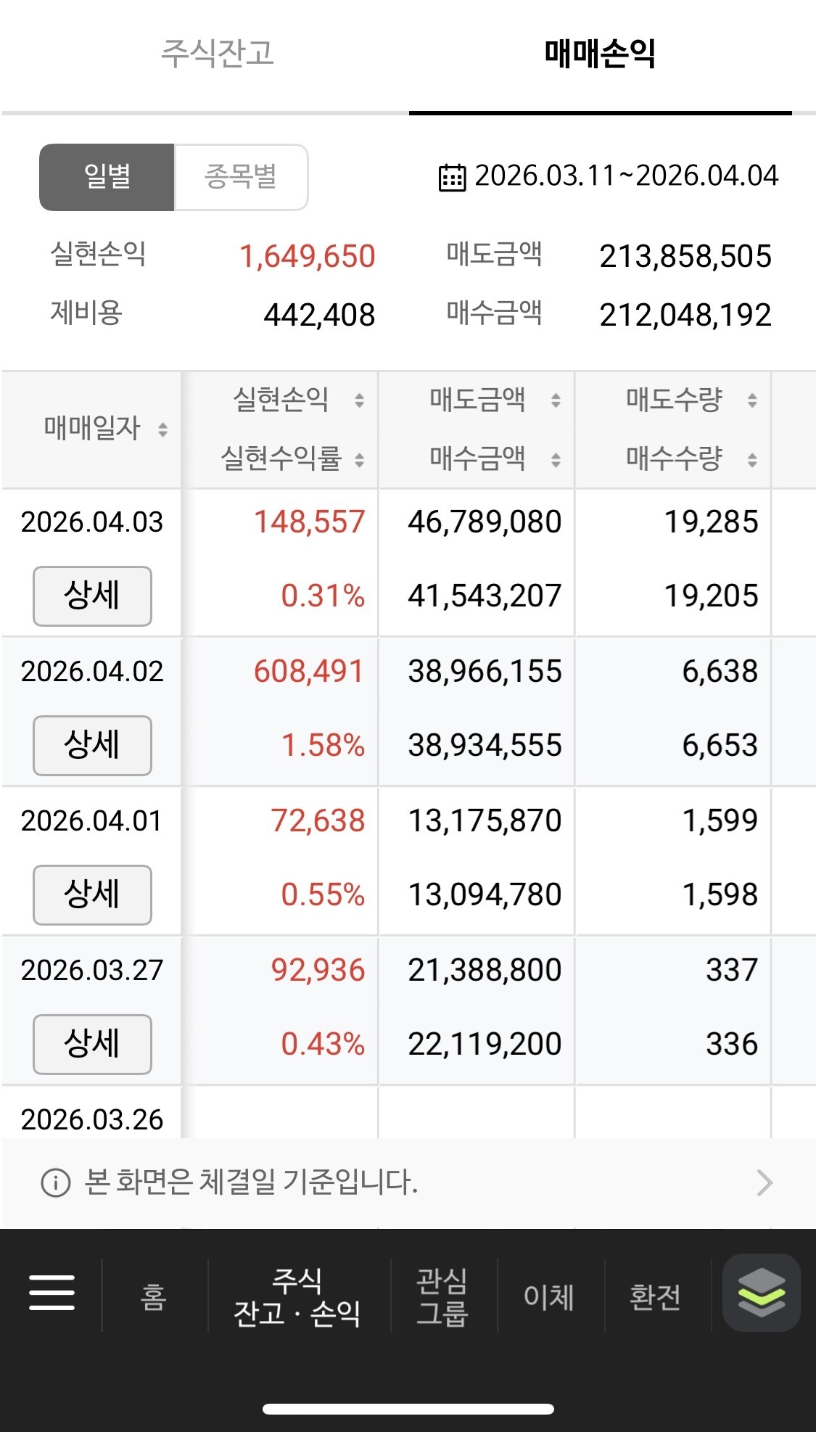Screen dimensions: 816x1432
Task: Select the 일별 toggle option
Action: 107,177
